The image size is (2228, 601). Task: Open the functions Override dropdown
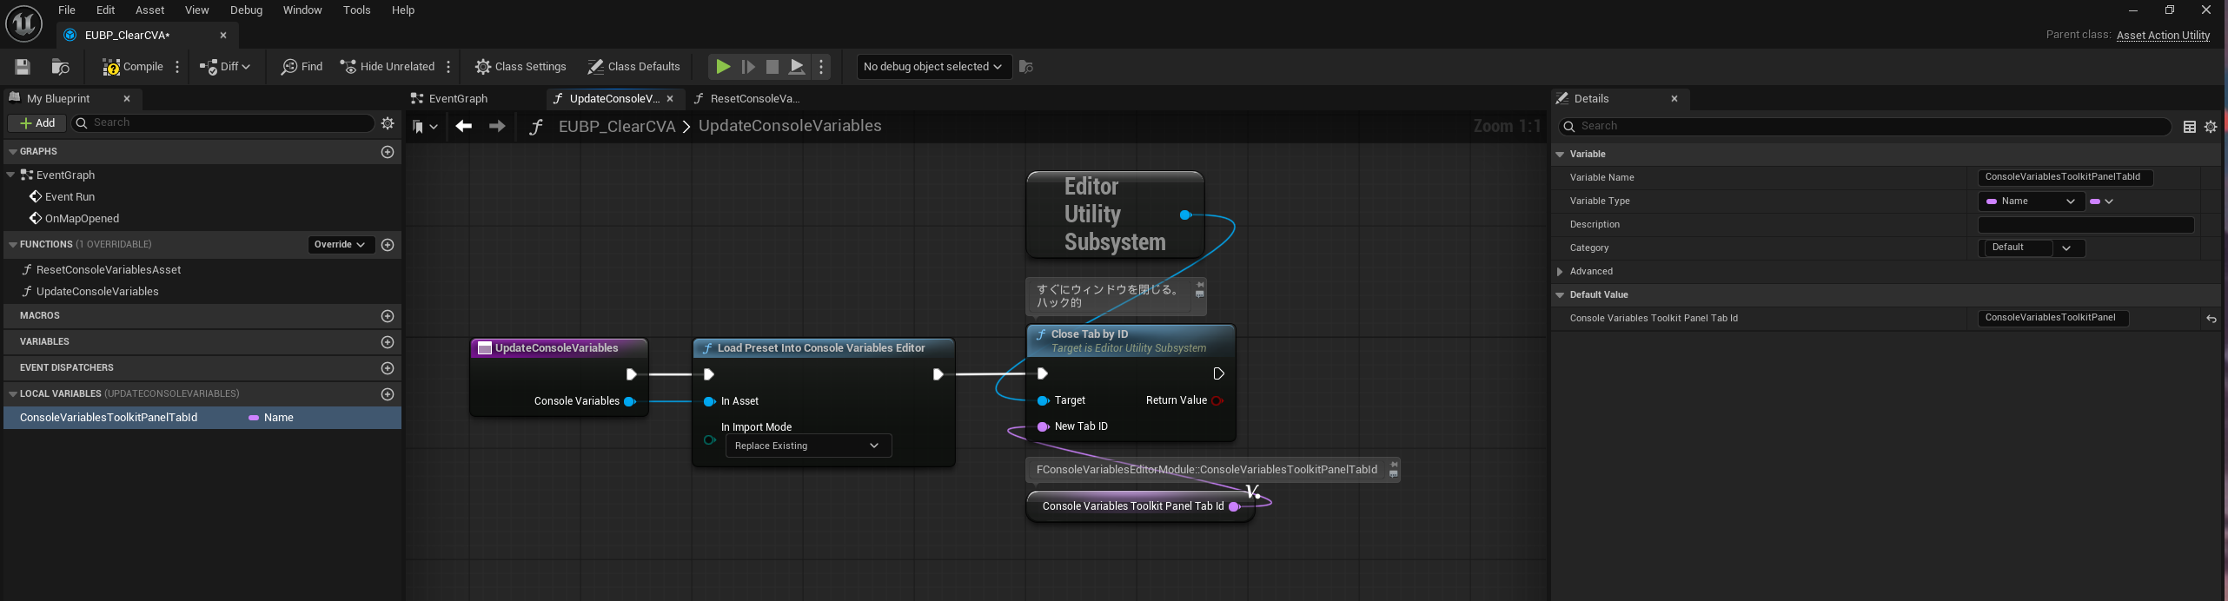[x=341, y=245]
